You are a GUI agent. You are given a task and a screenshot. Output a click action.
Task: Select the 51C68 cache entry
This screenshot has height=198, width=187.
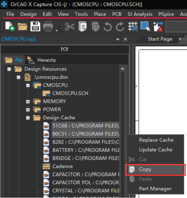point(85,126)
